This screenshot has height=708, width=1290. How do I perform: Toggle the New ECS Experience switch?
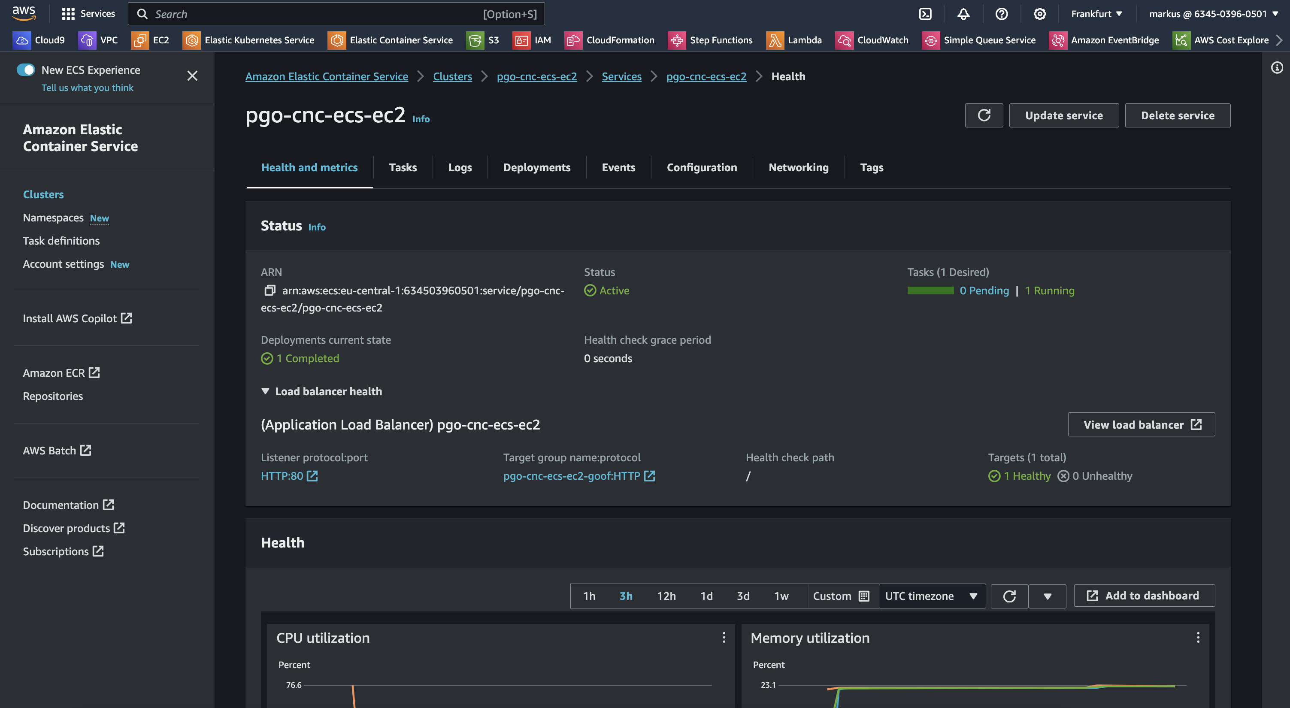26,70
